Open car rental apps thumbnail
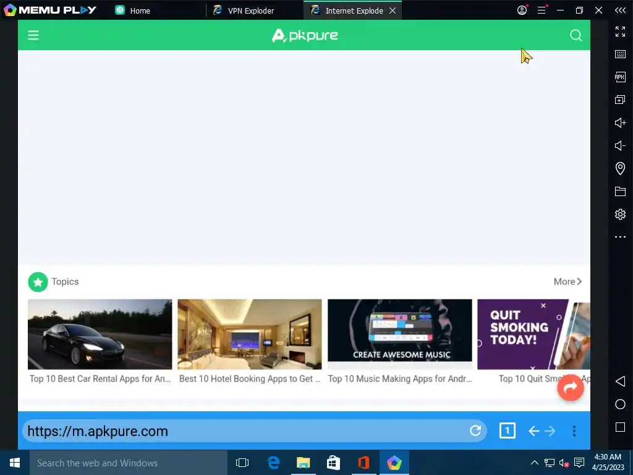This screenshot has width=633, height=475. (100, 335)
